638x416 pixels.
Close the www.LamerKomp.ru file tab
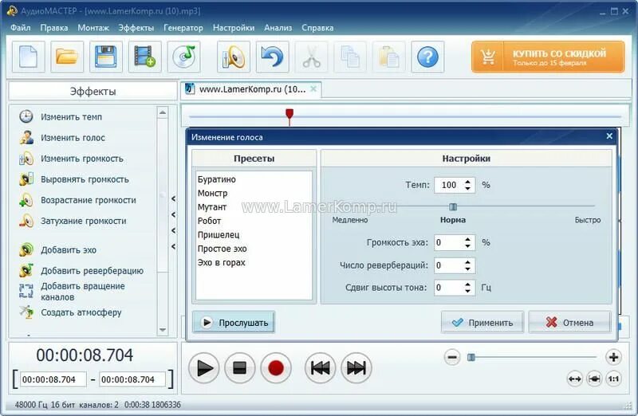[x=313, y=89]
